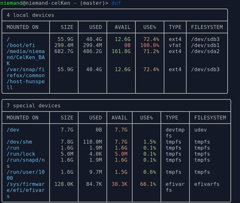This screenshot has width=240, height=203.
Task: Select the 38.3K available value
Action: (x=120, y=184)
